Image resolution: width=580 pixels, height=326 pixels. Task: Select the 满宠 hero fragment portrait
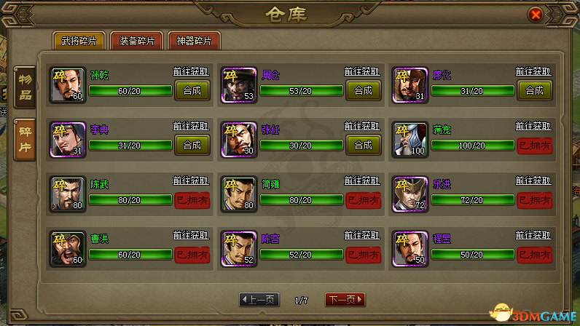point(410,140)
